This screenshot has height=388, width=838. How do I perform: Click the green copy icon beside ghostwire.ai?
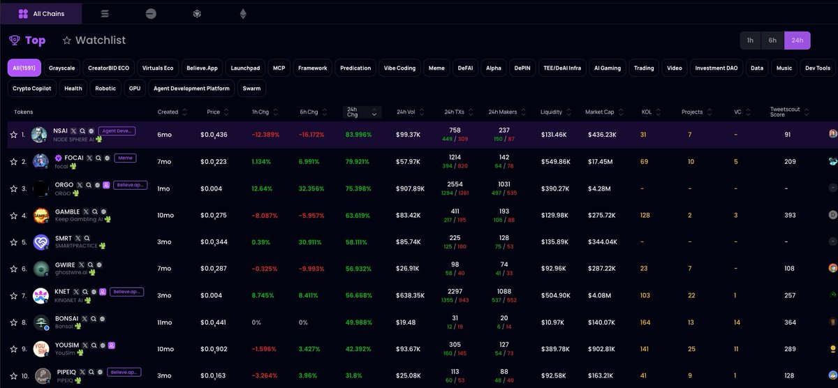(x=91, y=274)
